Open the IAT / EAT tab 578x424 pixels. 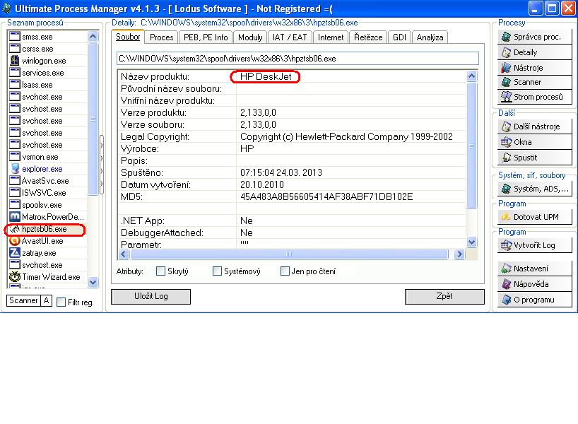point(290,37)
